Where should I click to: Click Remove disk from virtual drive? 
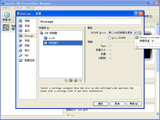[x=147, y=46]
